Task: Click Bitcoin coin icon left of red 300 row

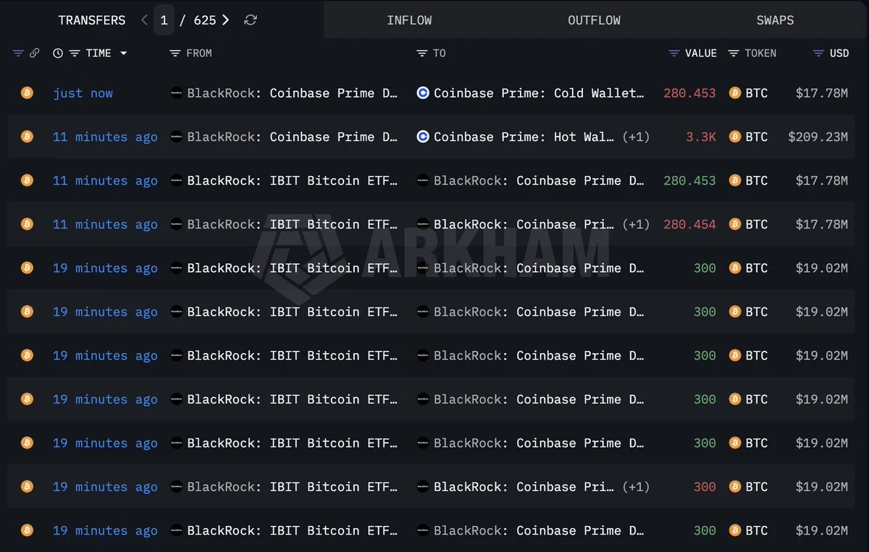Action: tap(27, 487)
